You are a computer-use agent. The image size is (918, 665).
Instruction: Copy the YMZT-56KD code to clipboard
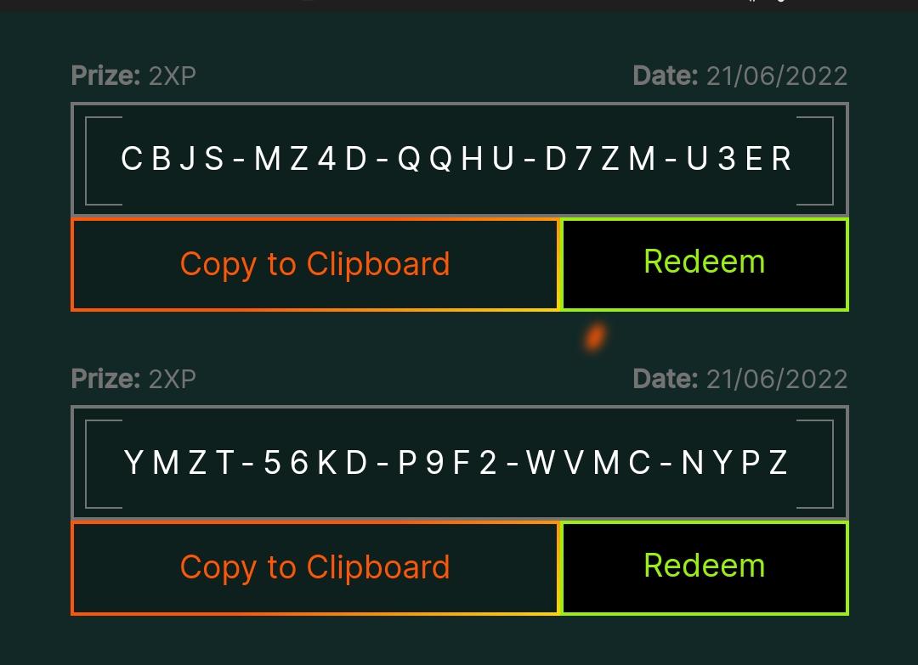tap(314, 566)
